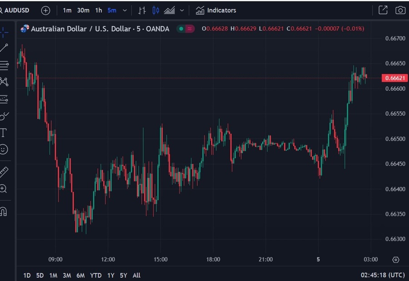Open timezone menu at 02:45:18 (UTC)

[x=383, y=275]
